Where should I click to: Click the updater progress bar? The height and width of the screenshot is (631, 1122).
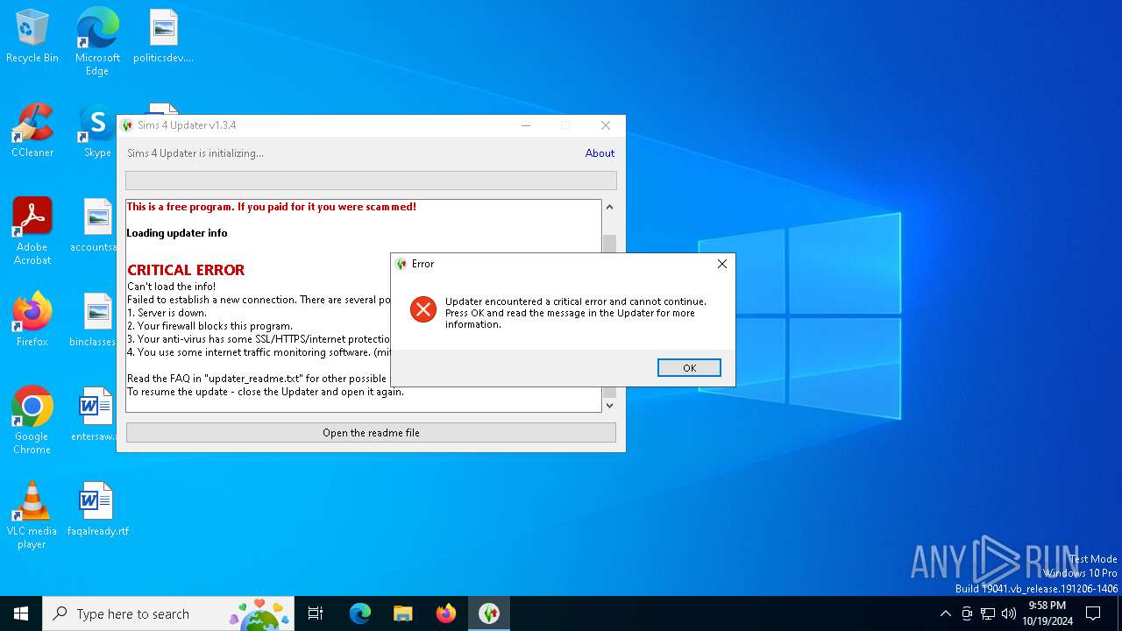click(371, 181)
